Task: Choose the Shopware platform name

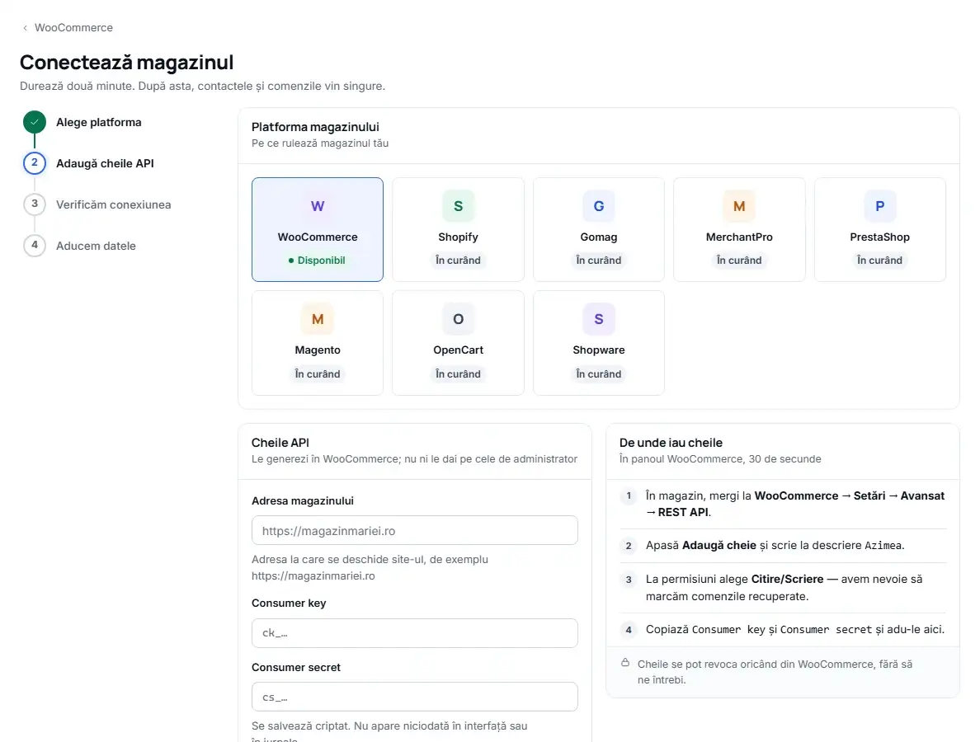Action: coord(599,350)
